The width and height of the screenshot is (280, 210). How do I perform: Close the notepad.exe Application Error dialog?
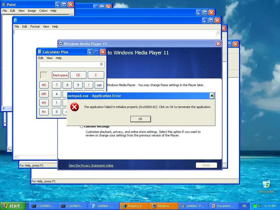point(212,96)
